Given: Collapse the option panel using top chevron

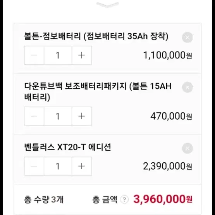Looking at the screenshot, I should pos(108,5).
